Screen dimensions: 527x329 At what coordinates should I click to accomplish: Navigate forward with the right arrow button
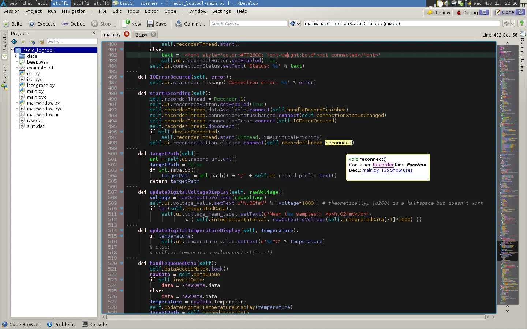point(507,23)
